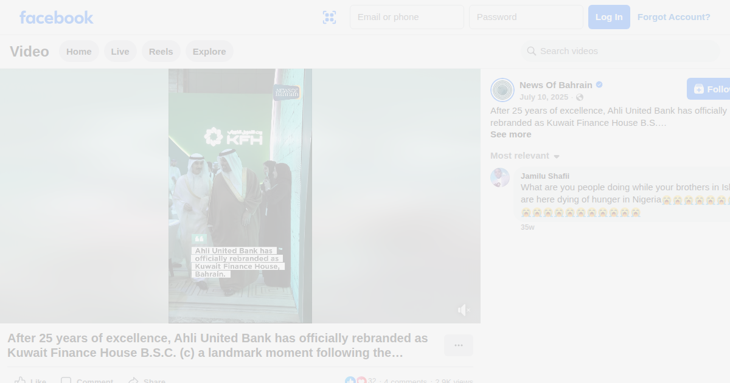
Task: Expand the Most relevant comment sort dropdown
Action: [525, 156]
